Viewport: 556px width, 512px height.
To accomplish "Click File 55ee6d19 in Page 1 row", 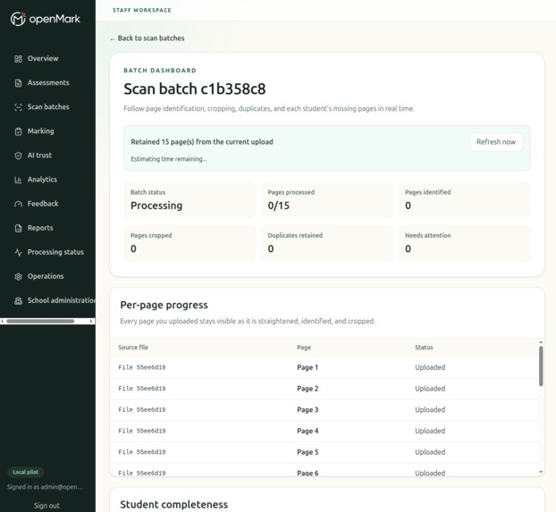I will point(142,367).
